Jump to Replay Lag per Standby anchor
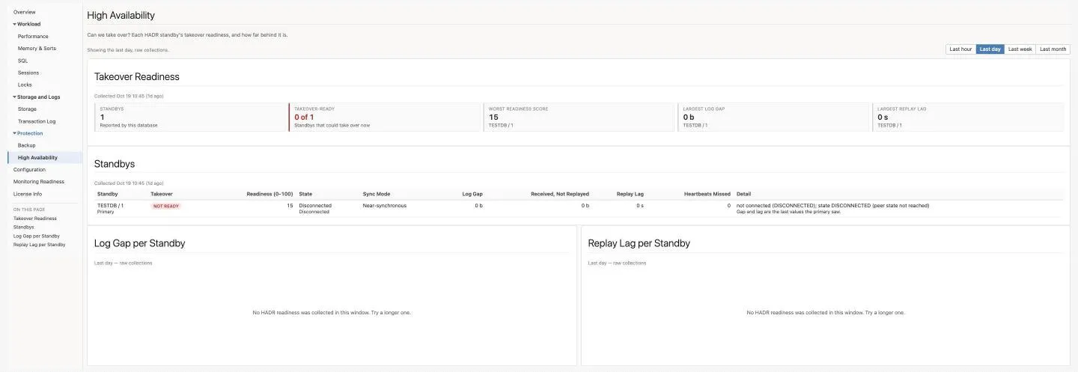Viewport: 1078px width, 372px height. 39,245
